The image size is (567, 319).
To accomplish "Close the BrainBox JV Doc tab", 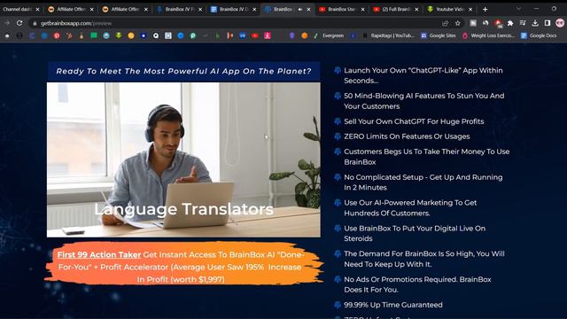I will 254,10.
